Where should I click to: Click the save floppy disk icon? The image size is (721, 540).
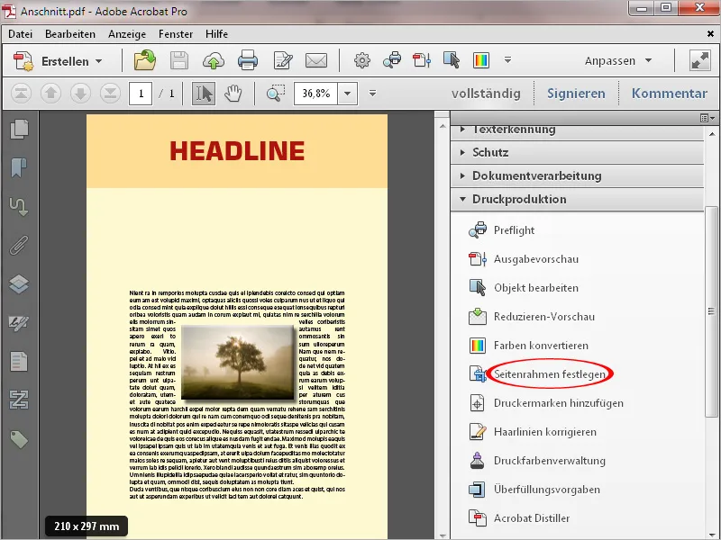178,60
